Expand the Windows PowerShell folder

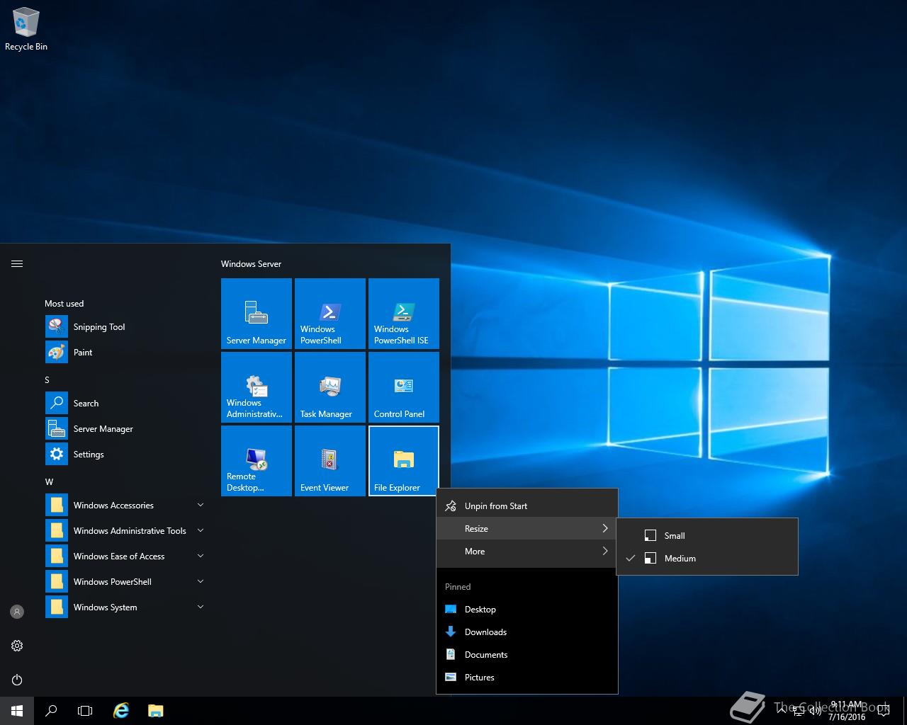pyautogui.click(x=125, y=582)
